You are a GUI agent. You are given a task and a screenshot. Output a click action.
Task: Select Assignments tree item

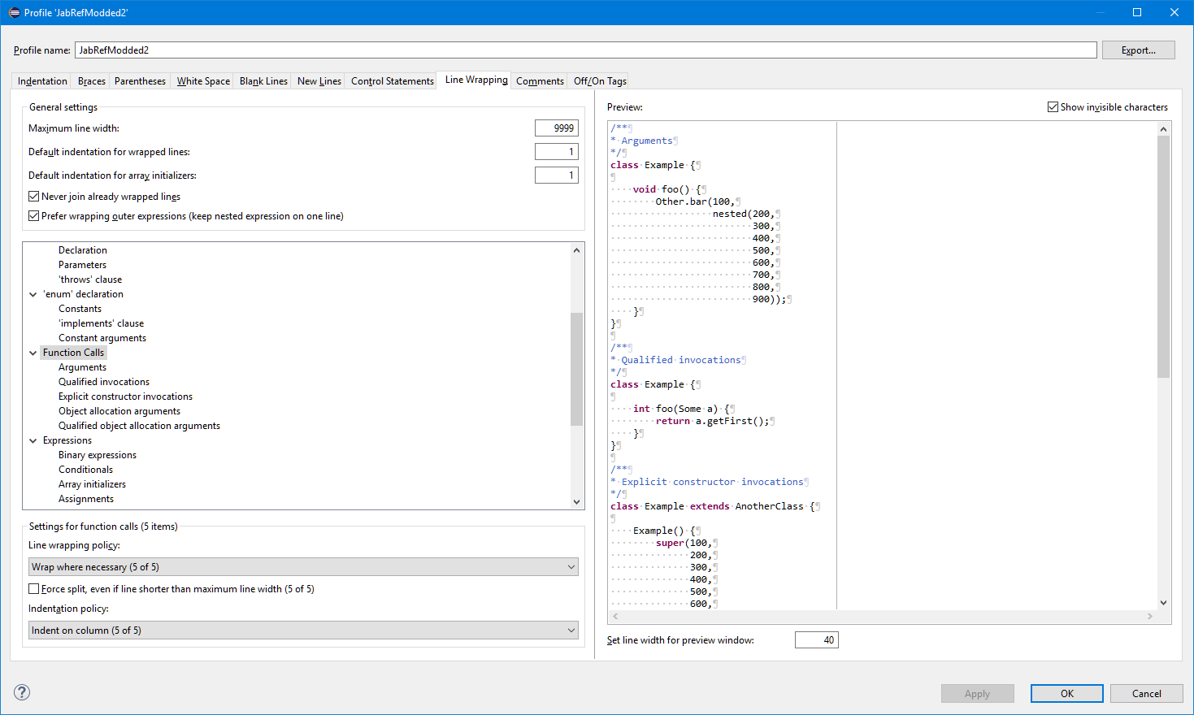click(86, 499)
